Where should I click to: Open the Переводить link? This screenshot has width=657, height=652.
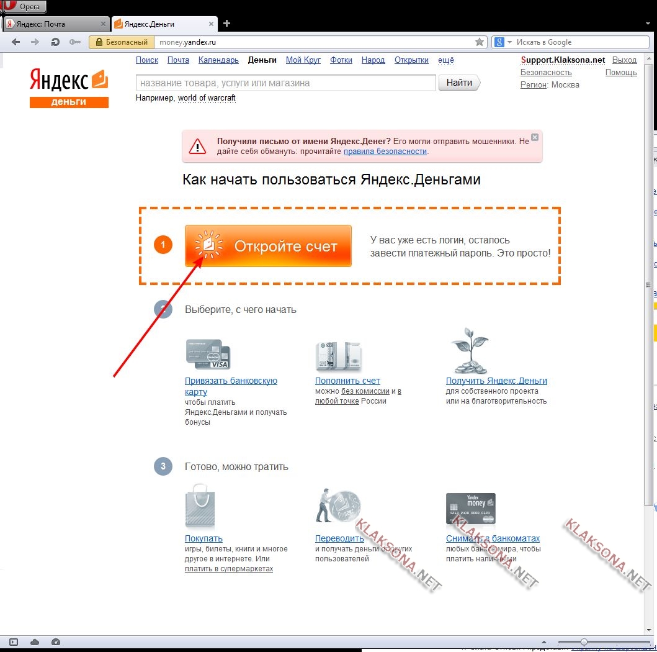(x=339, y=538)
